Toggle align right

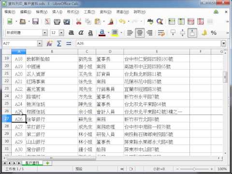click(149, 33)
